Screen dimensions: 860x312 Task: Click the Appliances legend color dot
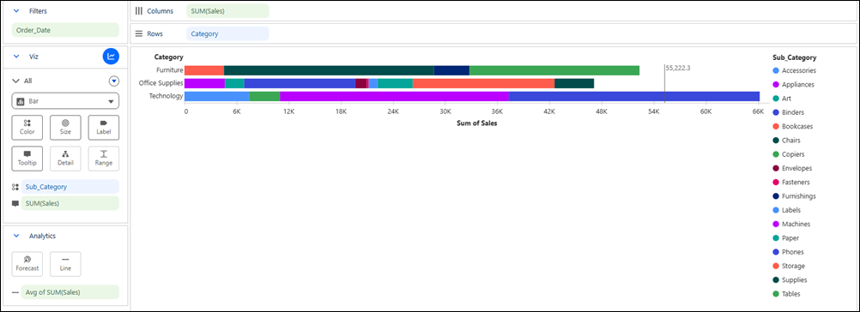click(x=775, y=84)
